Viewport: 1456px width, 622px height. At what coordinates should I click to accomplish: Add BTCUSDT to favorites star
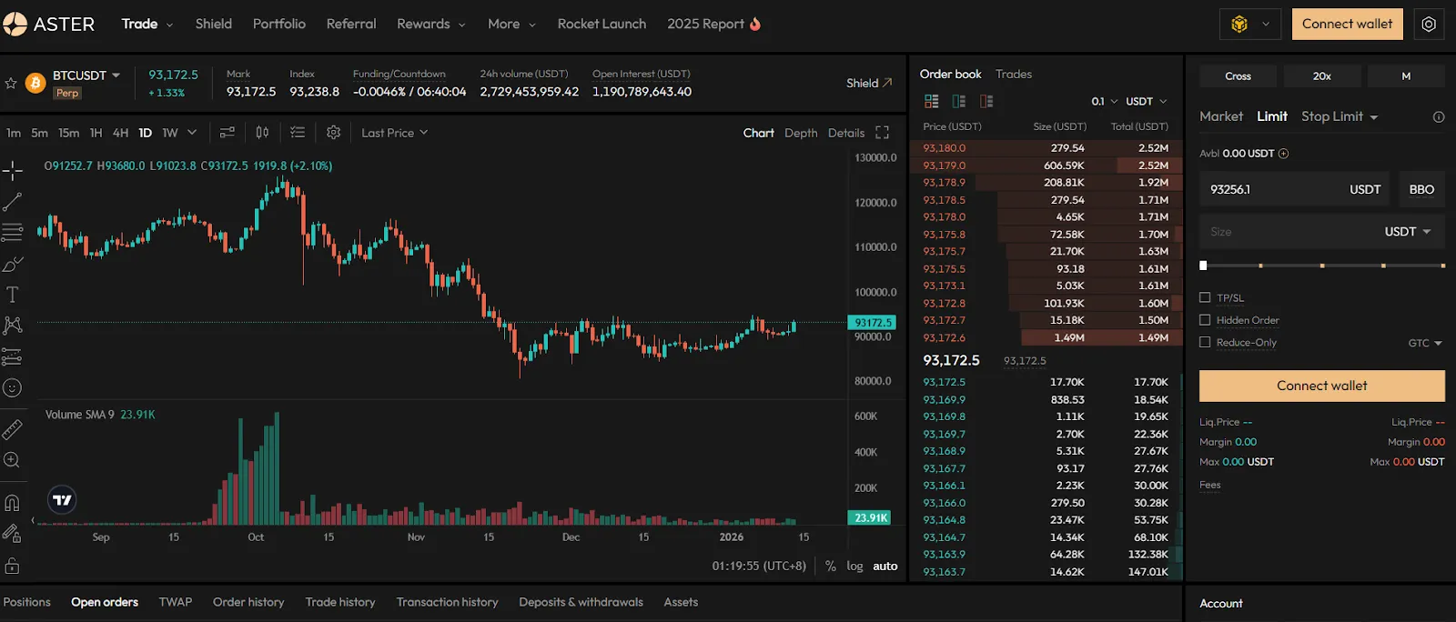coord(11,83)
